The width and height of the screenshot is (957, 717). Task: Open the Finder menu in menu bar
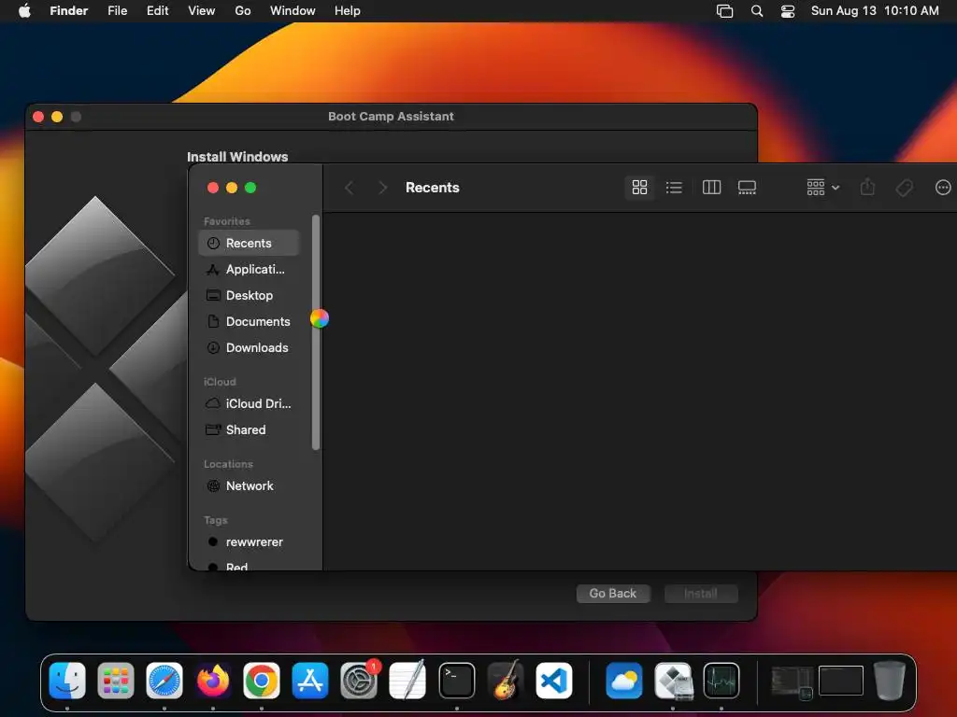(68, 10)
